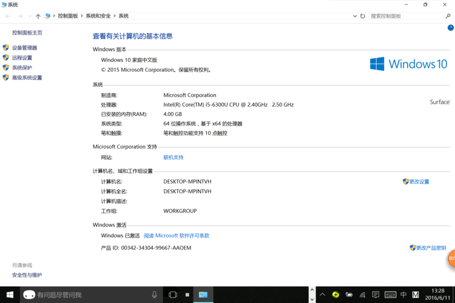Click the M input method icon
Screen dimensions: 455x303
click(x=416, y=295)
